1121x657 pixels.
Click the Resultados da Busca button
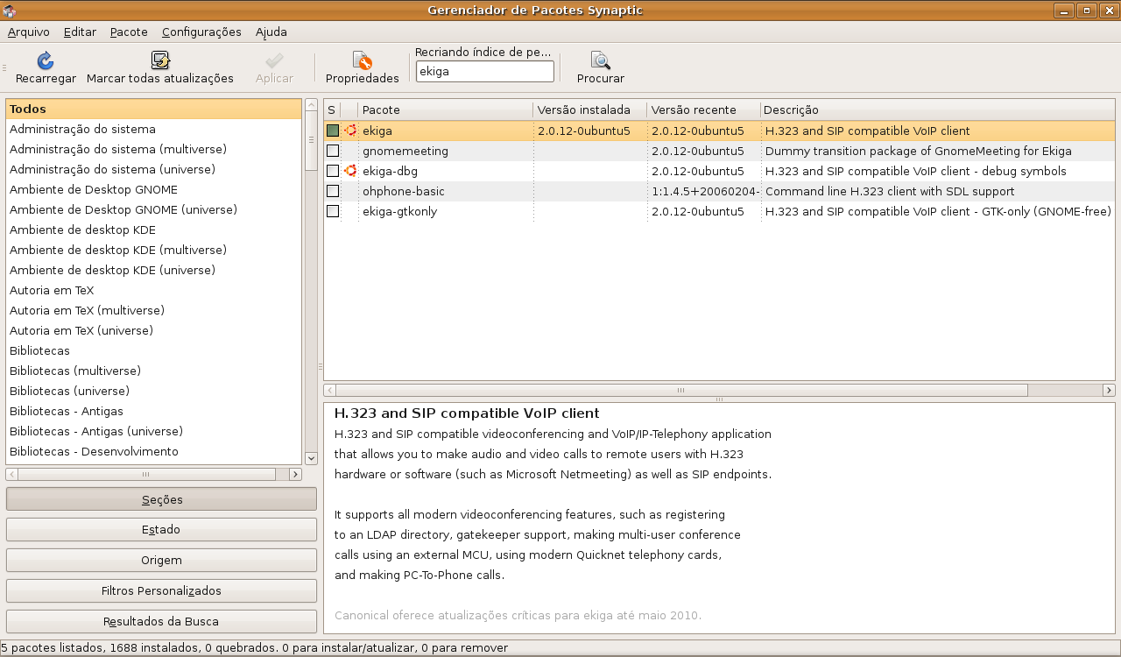click(161, 622)
